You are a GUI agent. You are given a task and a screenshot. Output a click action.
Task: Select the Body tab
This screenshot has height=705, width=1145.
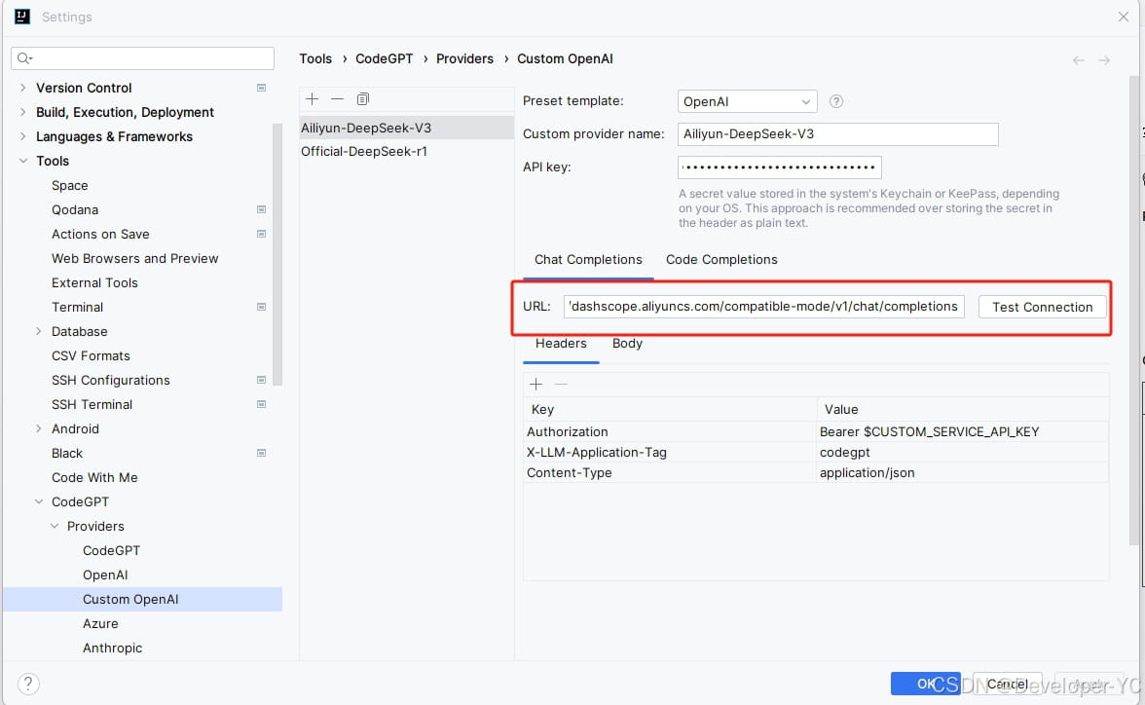point(627,344)
